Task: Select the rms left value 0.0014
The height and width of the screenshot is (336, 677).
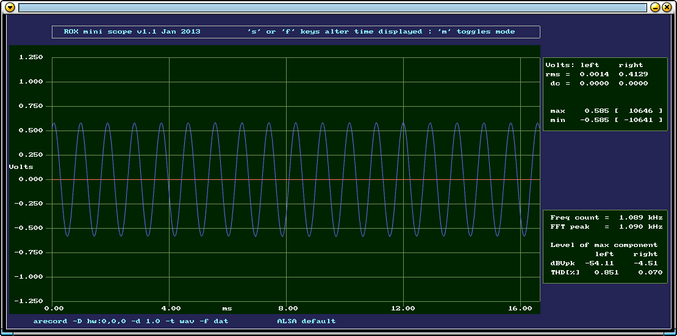Action: [x=594, y=74]
